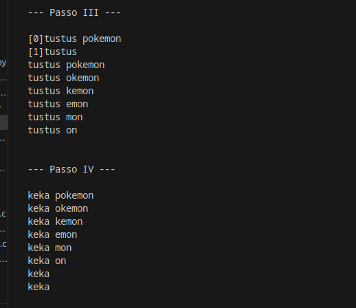The image size is (356, 308).
Task: Click the 'tustus on' output line
Action: pyautogui.click(x=52, y=130)
